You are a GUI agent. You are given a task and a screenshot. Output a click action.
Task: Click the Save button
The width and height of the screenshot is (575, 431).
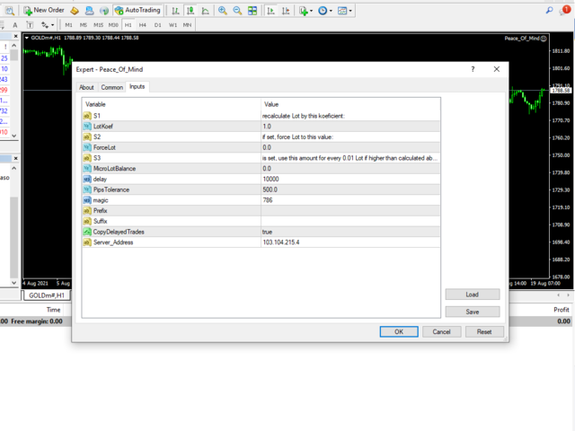[x=473, y=312]
